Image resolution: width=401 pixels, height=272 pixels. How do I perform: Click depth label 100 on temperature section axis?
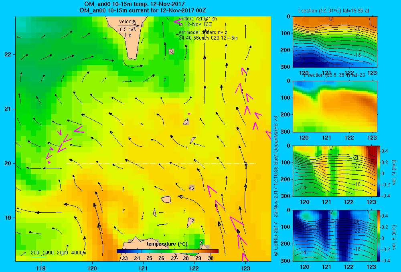pos(286,34)
